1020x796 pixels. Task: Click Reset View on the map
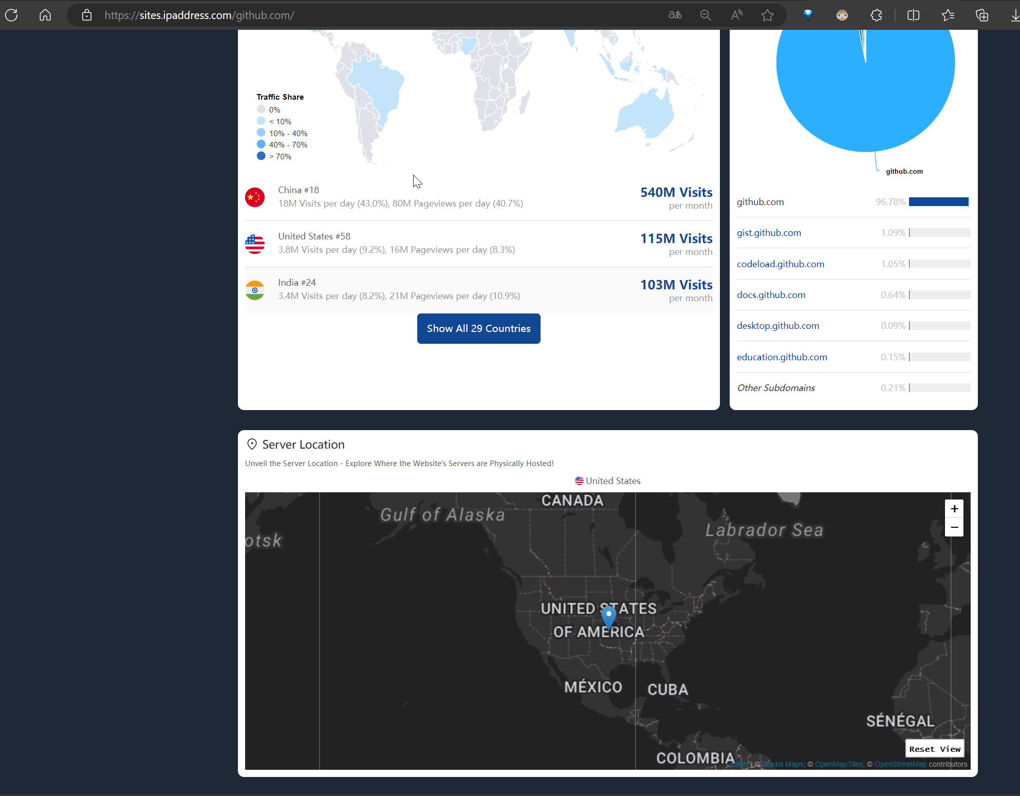click(x=935, y=749)
